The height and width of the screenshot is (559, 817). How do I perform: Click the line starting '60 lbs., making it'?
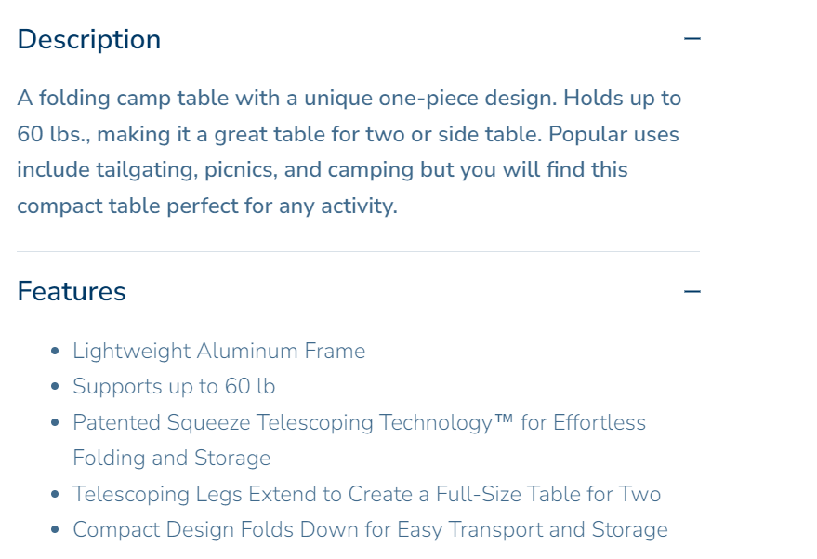coord(348,134)
